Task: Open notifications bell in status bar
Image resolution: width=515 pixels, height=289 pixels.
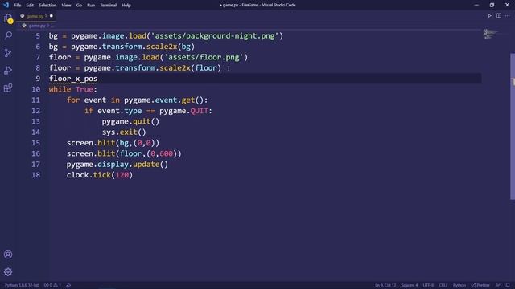Action: coord(508,285)
